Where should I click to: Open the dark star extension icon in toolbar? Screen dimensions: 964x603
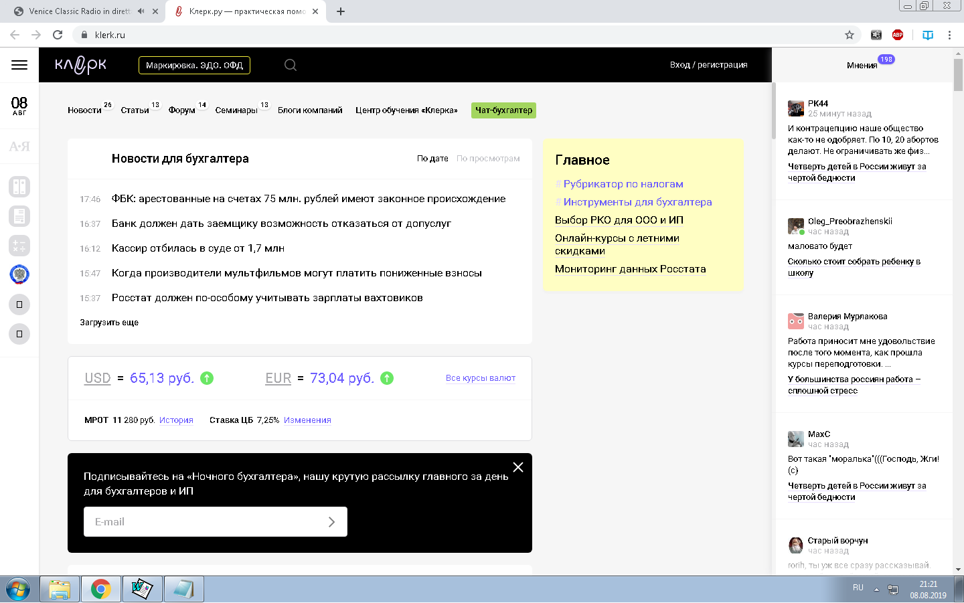coord(876,35)
